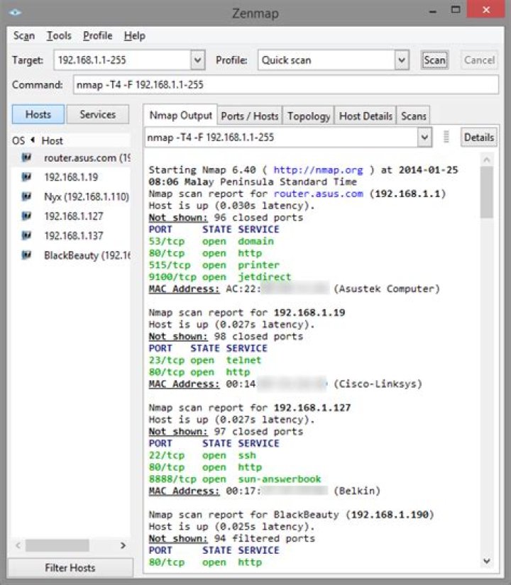This screenshot has width=511, height=585.
Task: Switch to the Nmap Output tab
Action: [180, 116]
